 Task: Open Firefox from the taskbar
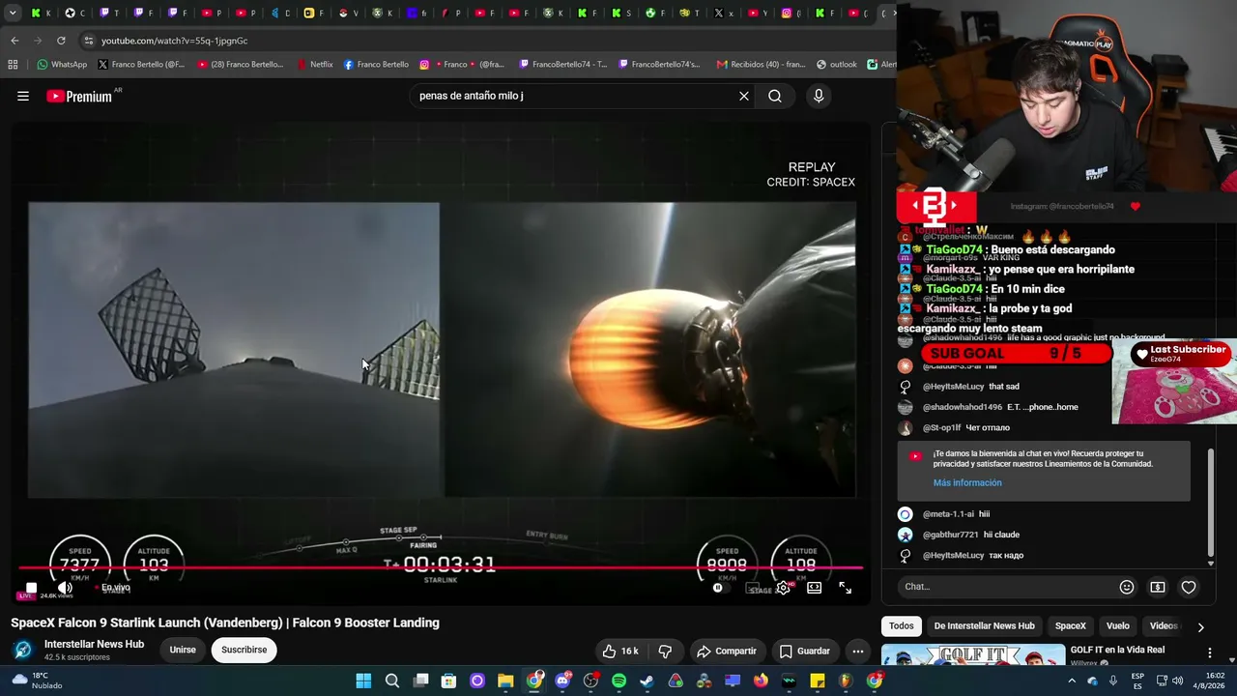coord(761,681)
